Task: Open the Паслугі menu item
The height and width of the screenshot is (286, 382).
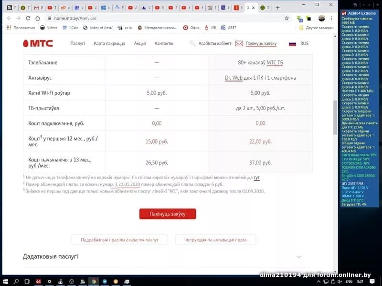Action: coord(77,43)
